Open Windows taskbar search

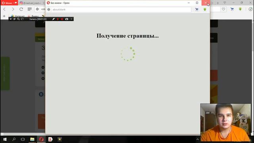tap(14, 139)
